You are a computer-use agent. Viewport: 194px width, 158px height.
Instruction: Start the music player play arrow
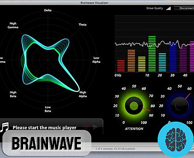point(95,127)
